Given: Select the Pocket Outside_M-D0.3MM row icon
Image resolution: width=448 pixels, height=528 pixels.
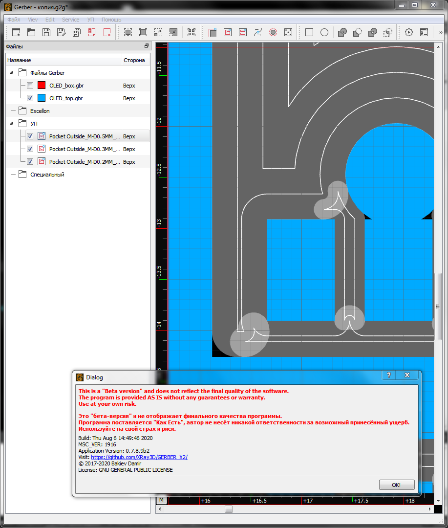Looking at the screenshot, I should coord(42,149).
